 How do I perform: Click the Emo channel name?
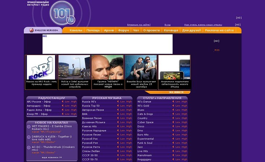point(140,130)
